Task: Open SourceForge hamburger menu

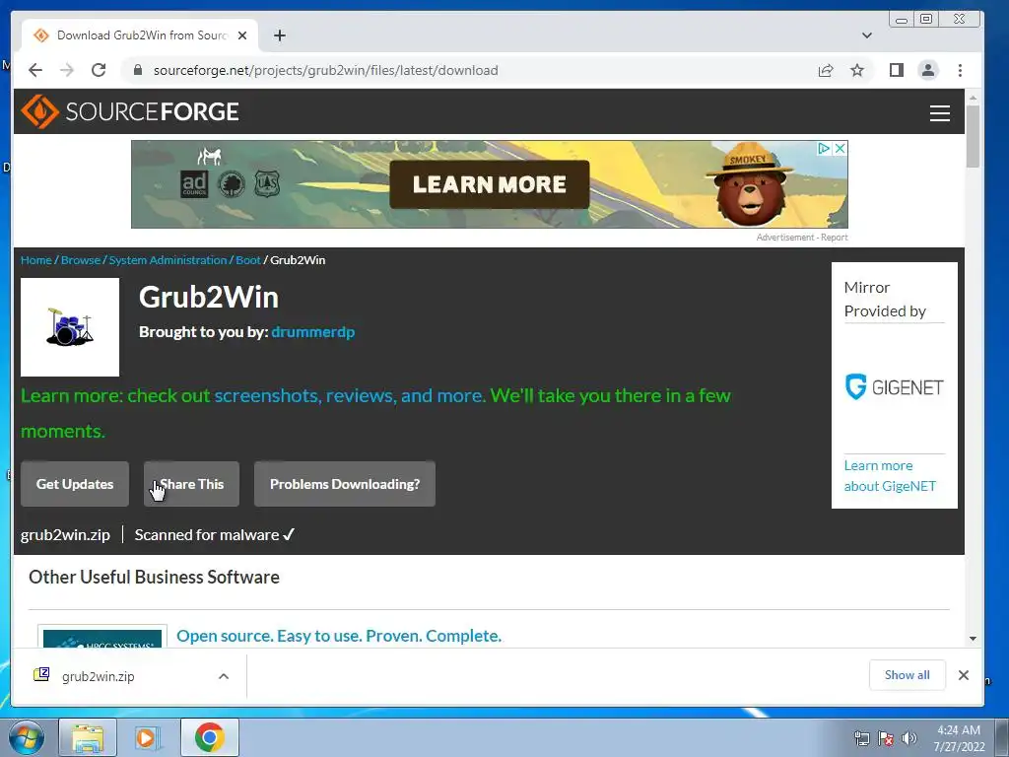Action: (940, 112)
